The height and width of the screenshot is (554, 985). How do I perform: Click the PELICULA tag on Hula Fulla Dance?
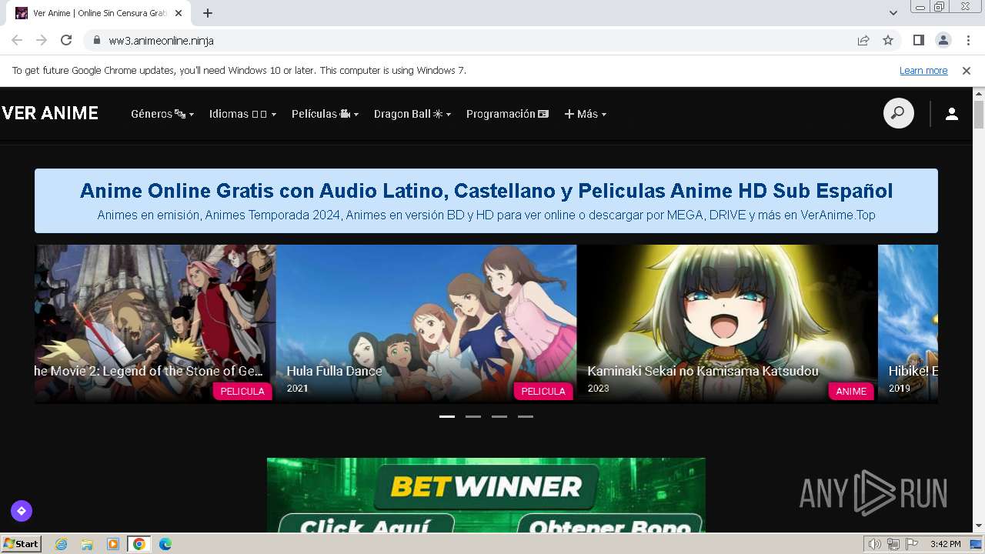543,391
